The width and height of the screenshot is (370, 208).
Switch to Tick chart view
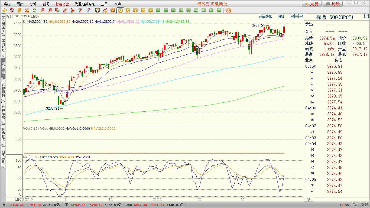coord(113,10)
